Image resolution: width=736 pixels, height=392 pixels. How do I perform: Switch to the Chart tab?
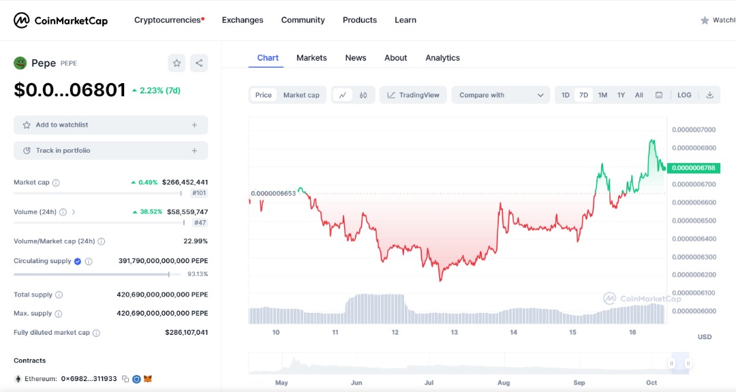268,58
